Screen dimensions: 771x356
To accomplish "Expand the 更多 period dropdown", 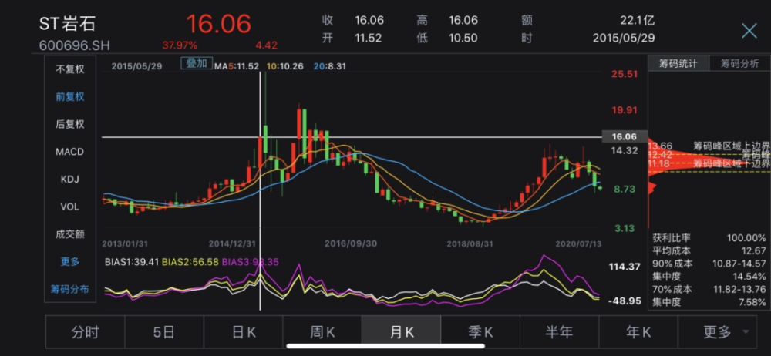I will (x=725, y=332).
